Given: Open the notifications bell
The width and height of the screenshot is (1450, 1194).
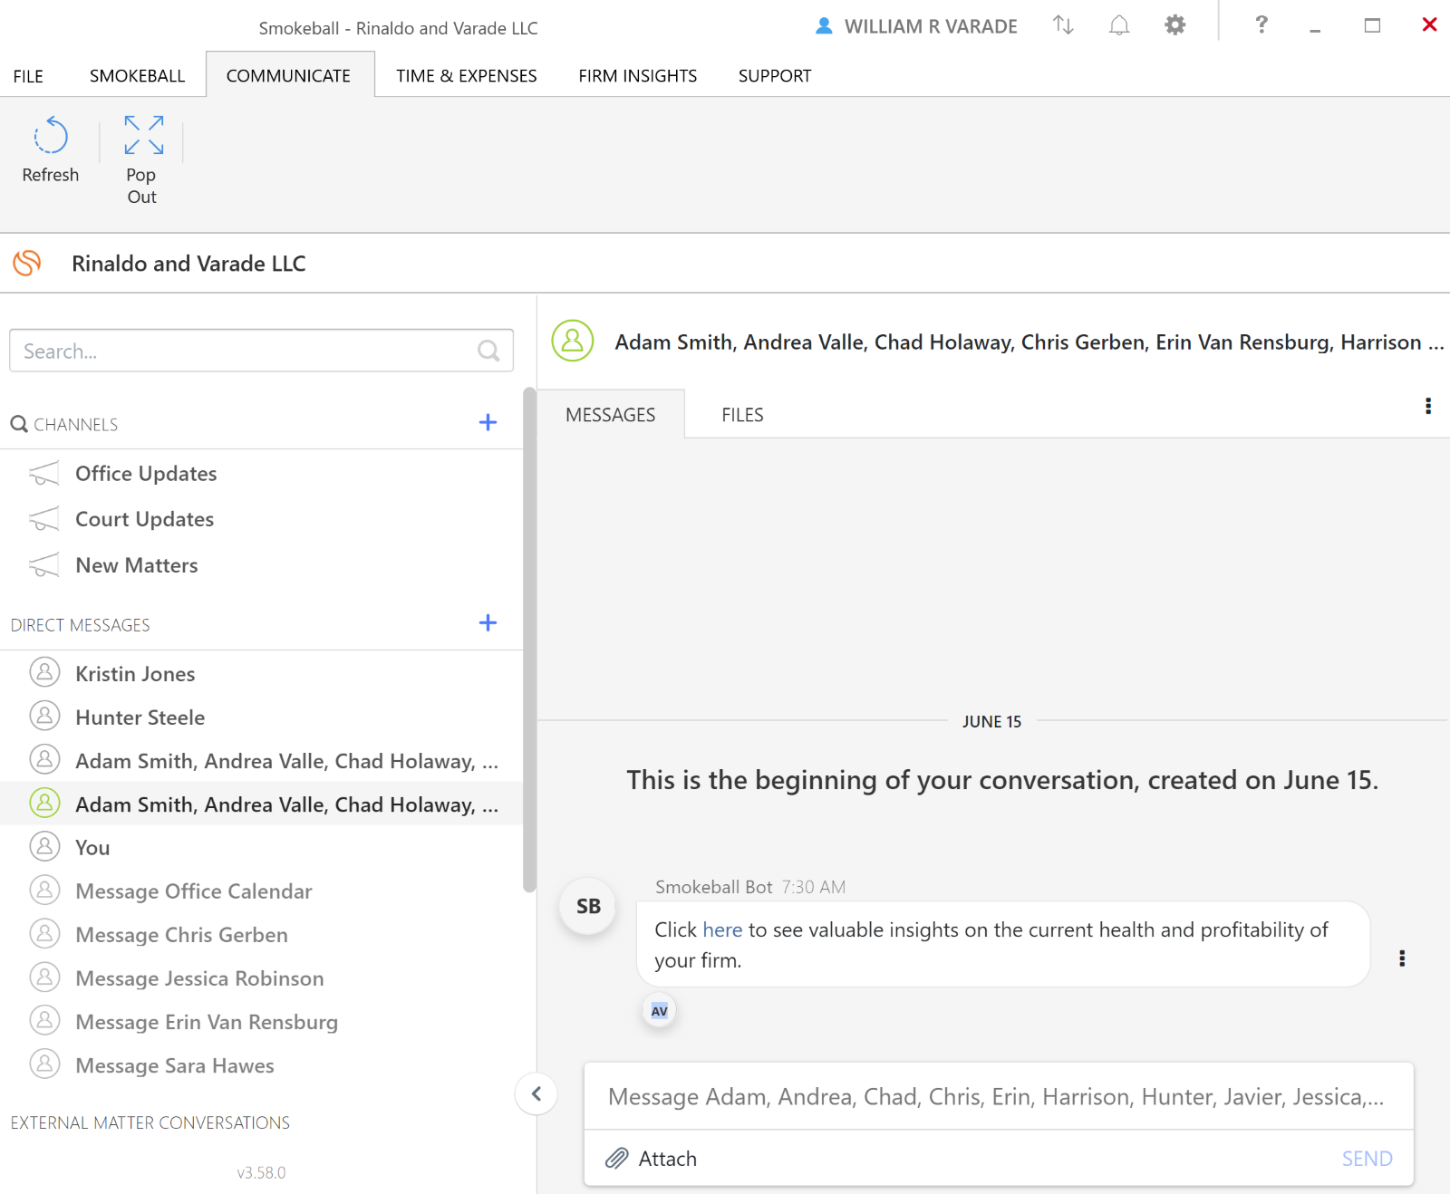Looking at the screenshot, I should (1119, 25).
